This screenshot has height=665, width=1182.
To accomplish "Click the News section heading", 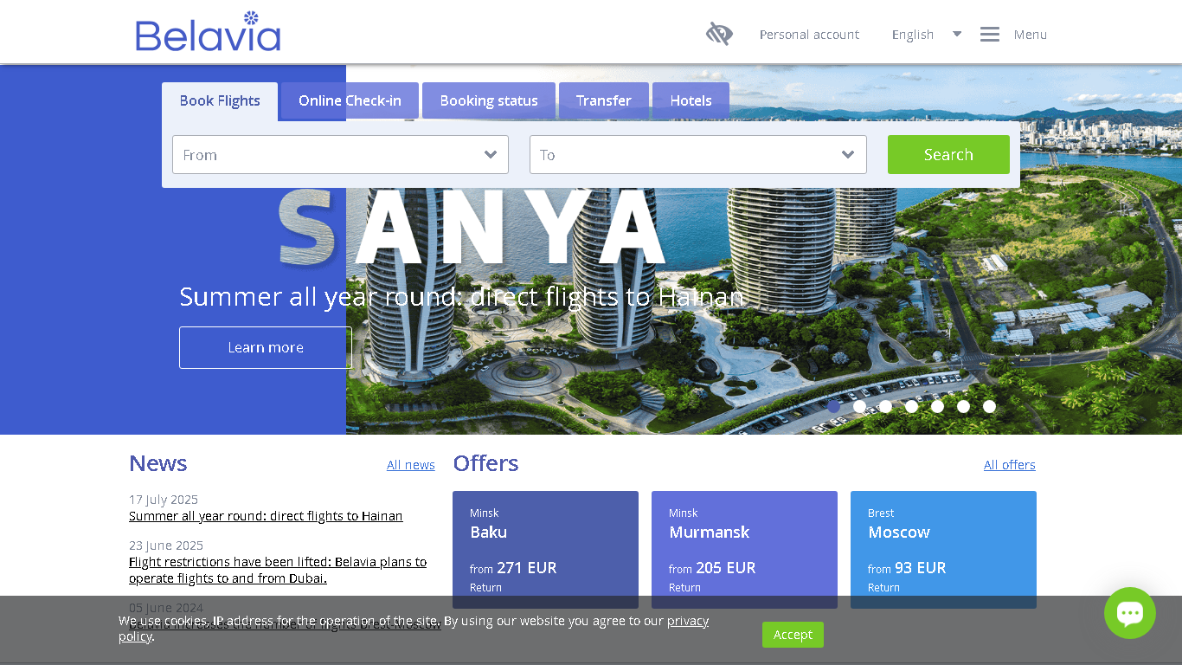I will [158, 463].
